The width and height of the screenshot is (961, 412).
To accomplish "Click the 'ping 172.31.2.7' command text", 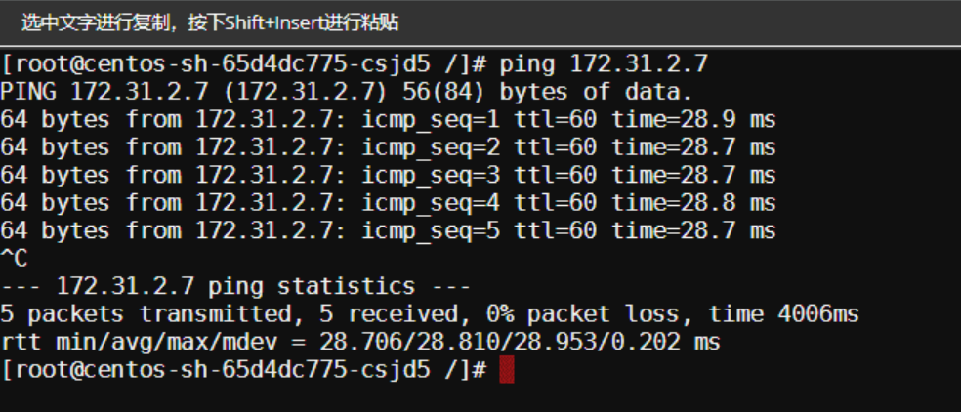I will pos(603,64).
